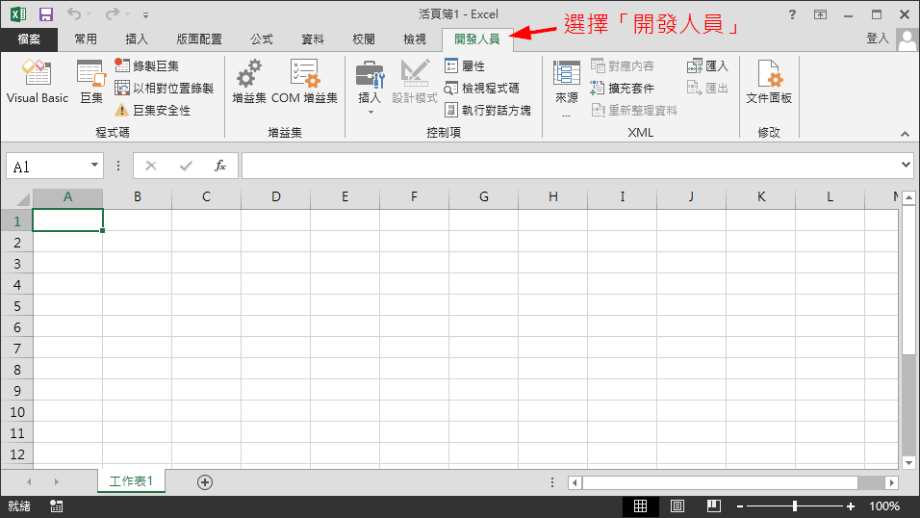Select column H header
This screenshot has height=518, width=920.
click(552, 196)
